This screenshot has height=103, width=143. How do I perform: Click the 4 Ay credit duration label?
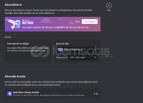point(96,94)
